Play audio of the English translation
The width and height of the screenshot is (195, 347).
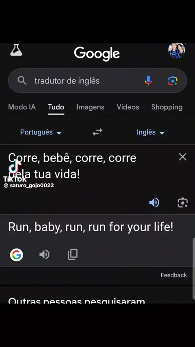(x=45, y=254)
